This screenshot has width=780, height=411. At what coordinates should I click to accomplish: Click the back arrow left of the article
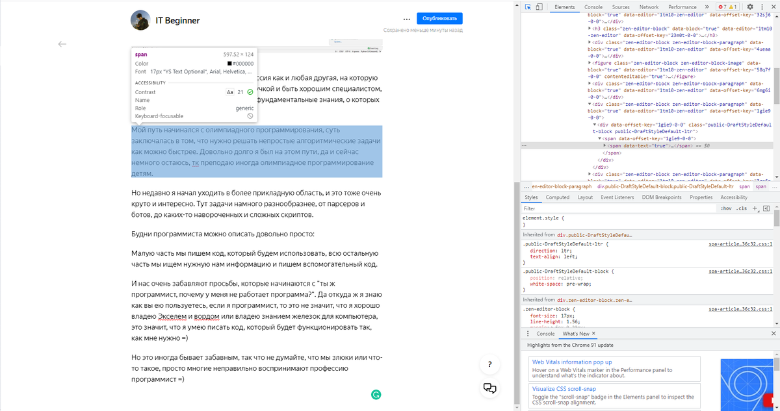point(62,44)
